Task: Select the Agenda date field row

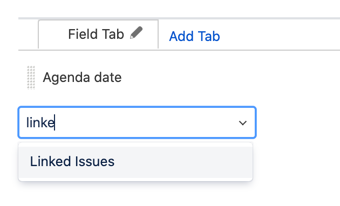Action: pos(82,78)
